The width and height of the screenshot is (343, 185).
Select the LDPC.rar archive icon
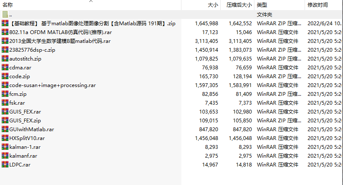click(5, 164)
